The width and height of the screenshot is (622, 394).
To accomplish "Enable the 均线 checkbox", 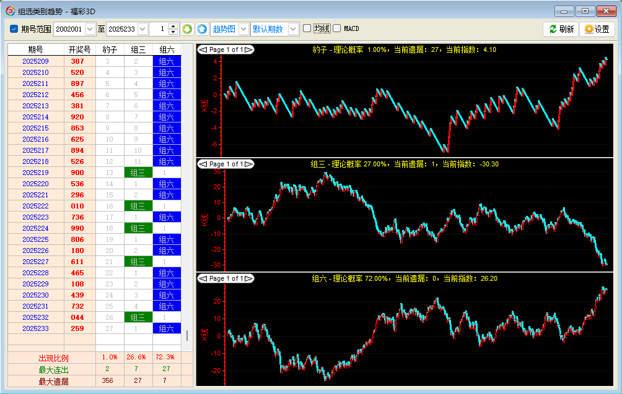I will [307, 28].
